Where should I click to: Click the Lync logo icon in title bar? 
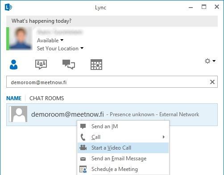tap(8, 7)
